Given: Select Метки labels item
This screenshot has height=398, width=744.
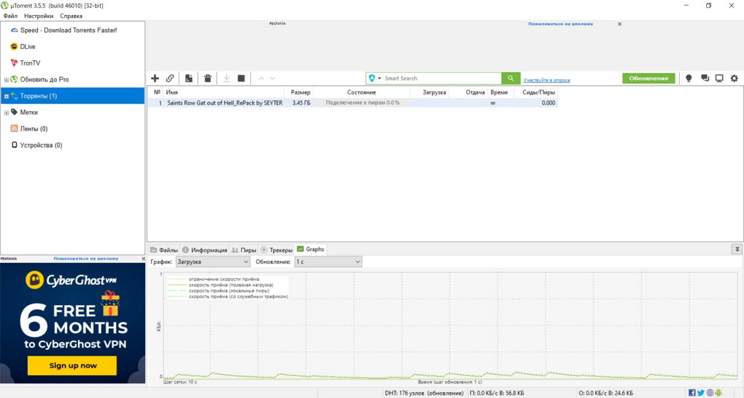Looking at the screenshot, I should tap(28, 113).
